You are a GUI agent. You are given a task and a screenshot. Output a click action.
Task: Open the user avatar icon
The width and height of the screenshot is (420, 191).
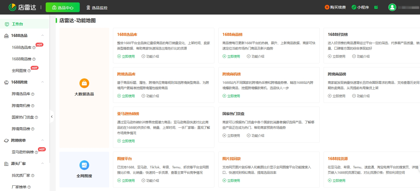click(392, 7)
